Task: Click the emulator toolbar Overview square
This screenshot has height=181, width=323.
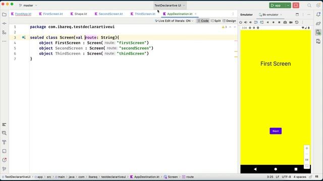Action: pyautogui.click(x=279, y=22)
